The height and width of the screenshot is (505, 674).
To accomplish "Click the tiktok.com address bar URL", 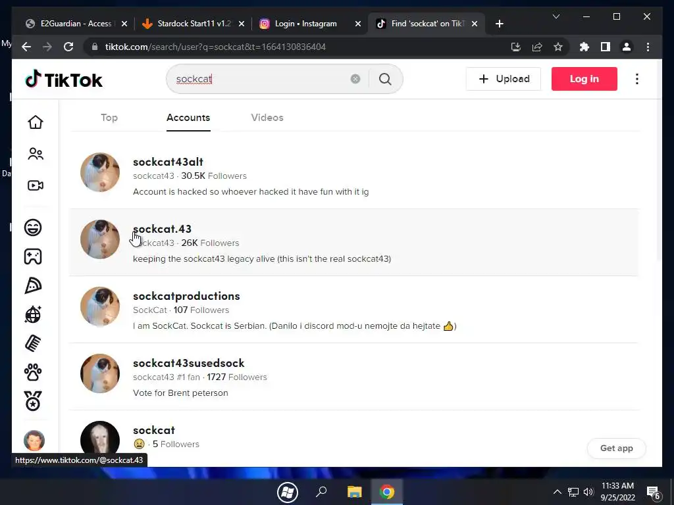I will (x=215, y=47).
